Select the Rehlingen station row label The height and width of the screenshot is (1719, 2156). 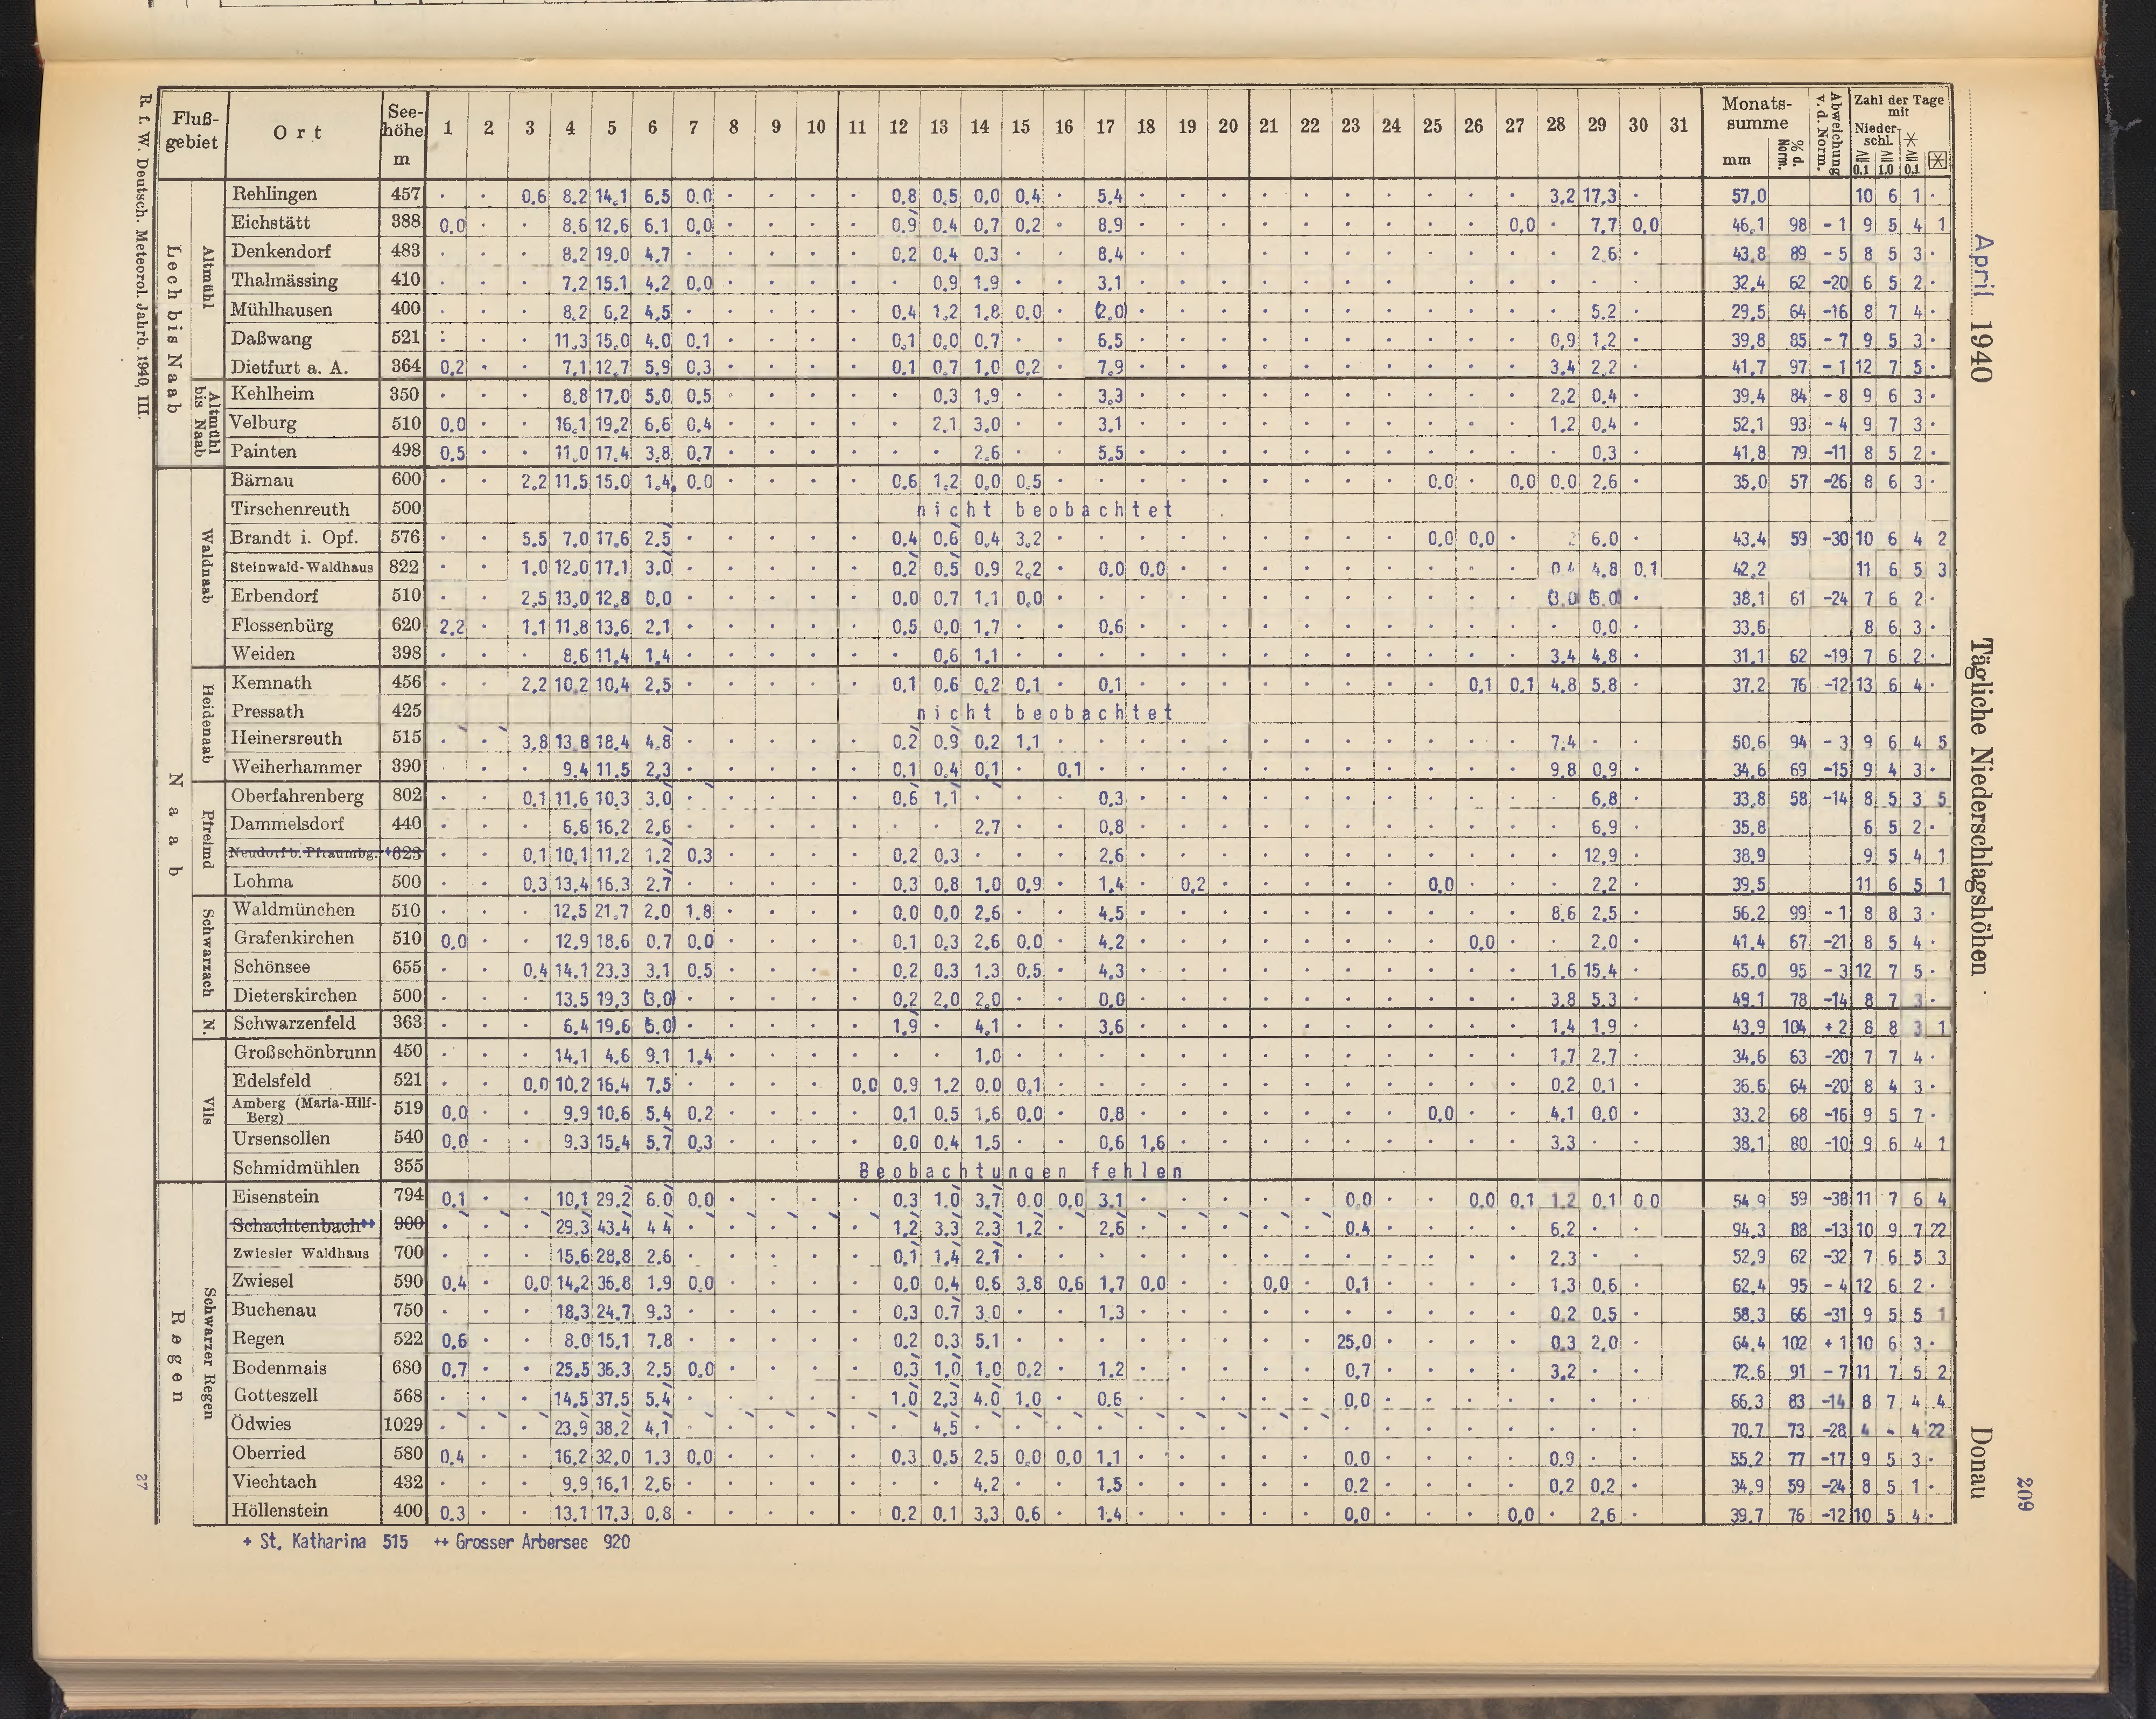pyautogui.click(x=274, y=194)
